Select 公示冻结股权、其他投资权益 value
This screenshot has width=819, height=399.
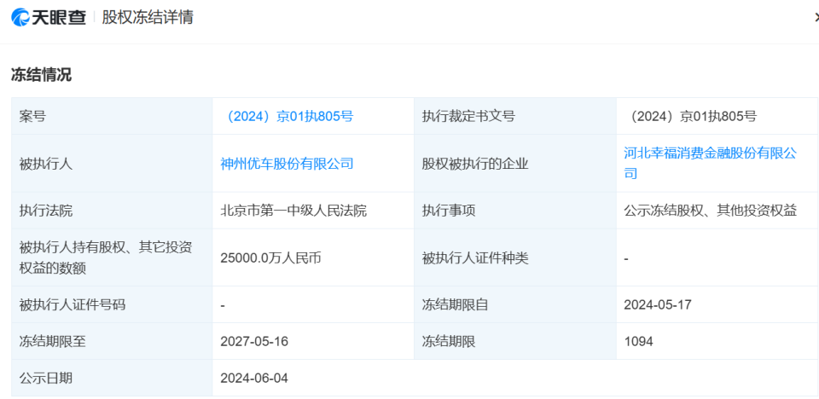[711, 211]
